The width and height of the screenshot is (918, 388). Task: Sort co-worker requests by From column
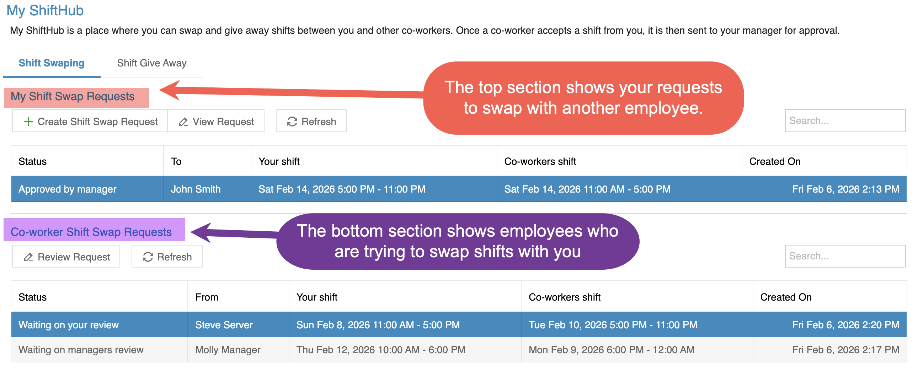[207, 297]
